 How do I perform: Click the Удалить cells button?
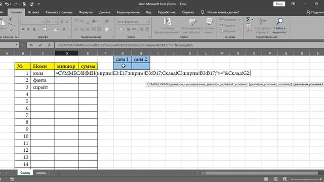pos(229,25)
